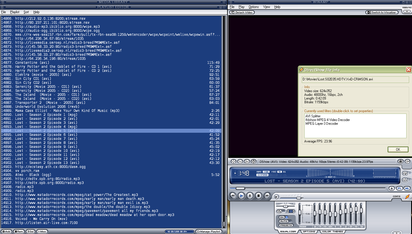Viewport: 412px width, 234px height.
Task: Open the CONFIG drawer tab
Action: 396,196
